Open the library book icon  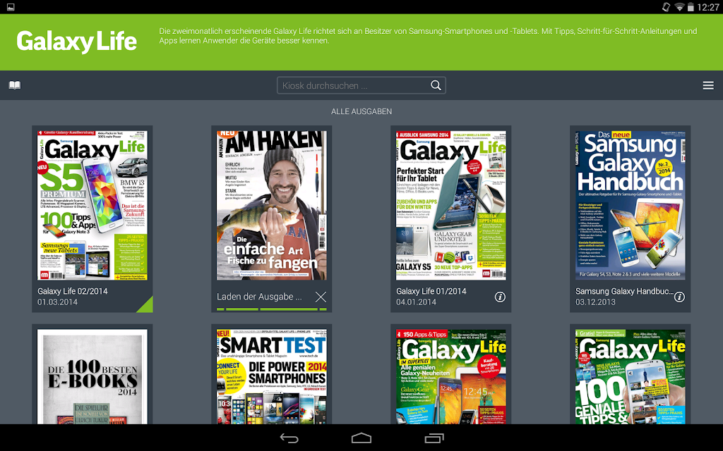(x=15, y=85)
